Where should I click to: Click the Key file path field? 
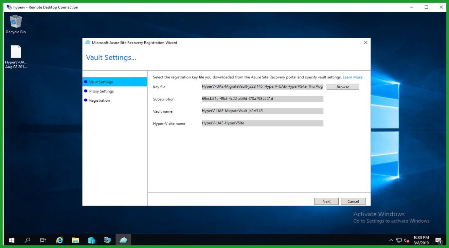tap(262, 87)
